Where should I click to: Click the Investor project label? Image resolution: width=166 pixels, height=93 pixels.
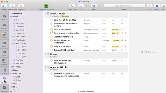87,61
